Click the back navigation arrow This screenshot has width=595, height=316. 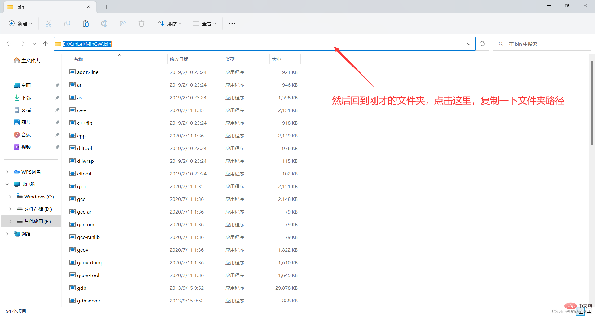point(9,44)
